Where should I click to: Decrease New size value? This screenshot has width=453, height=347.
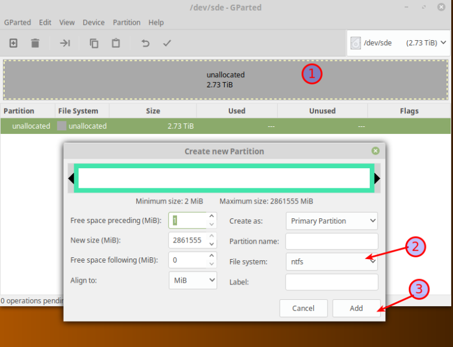point(212,244)
